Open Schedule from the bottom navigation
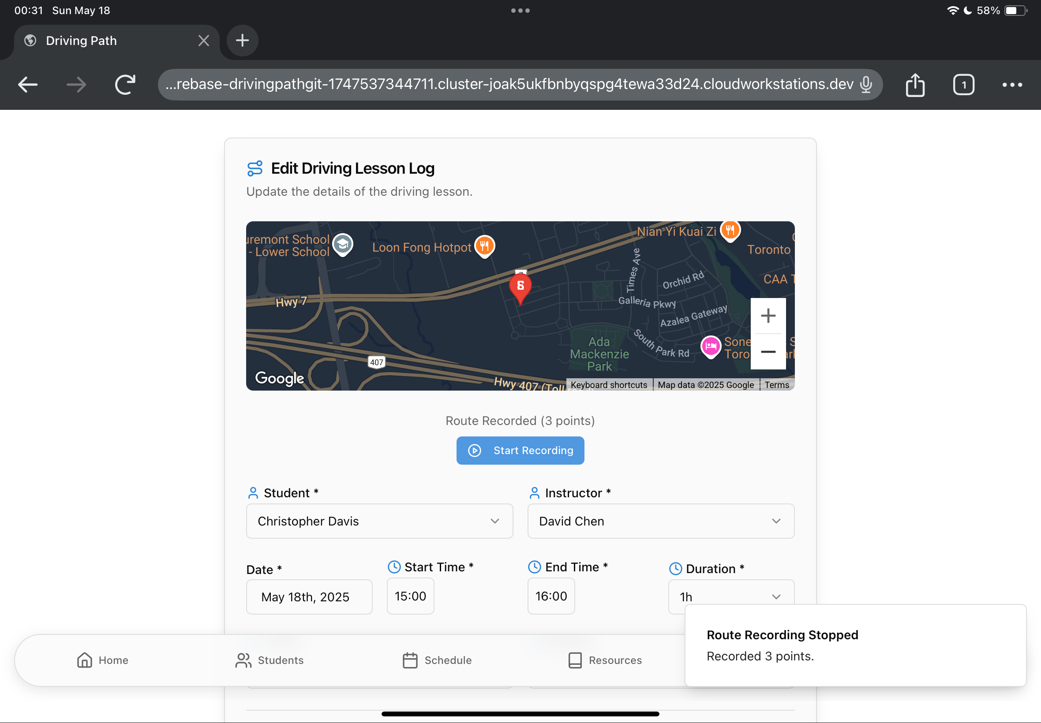Screen dimensions: 1041x723 point(436,660)
